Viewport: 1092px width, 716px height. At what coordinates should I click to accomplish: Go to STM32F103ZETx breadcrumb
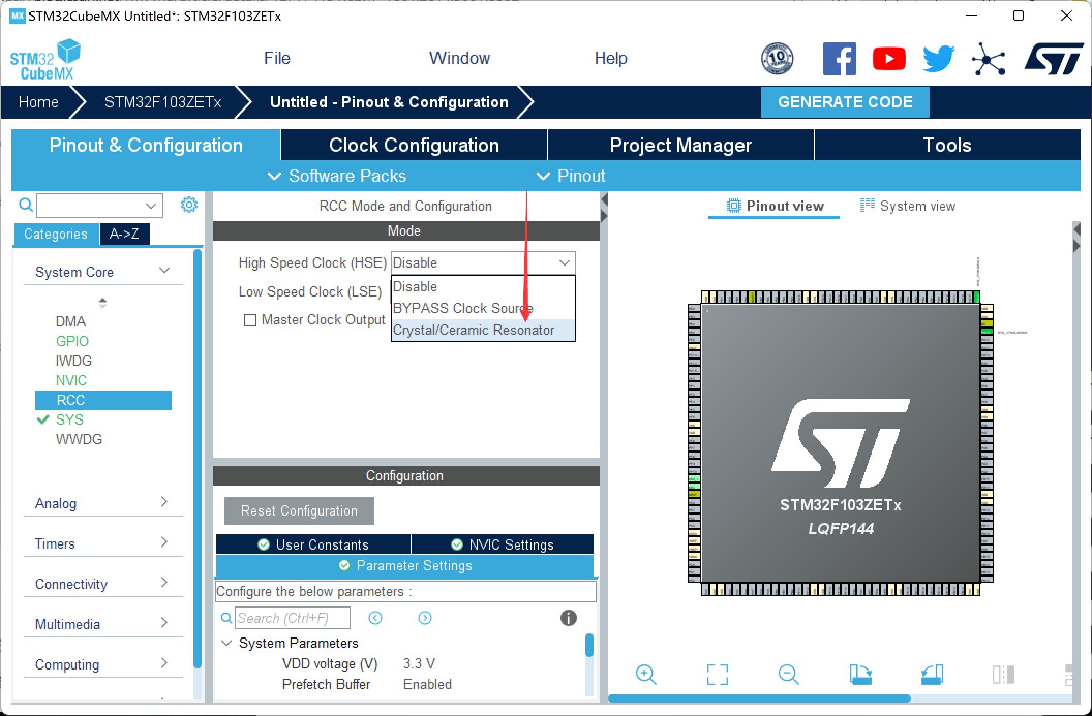click(x=163, y=102)
